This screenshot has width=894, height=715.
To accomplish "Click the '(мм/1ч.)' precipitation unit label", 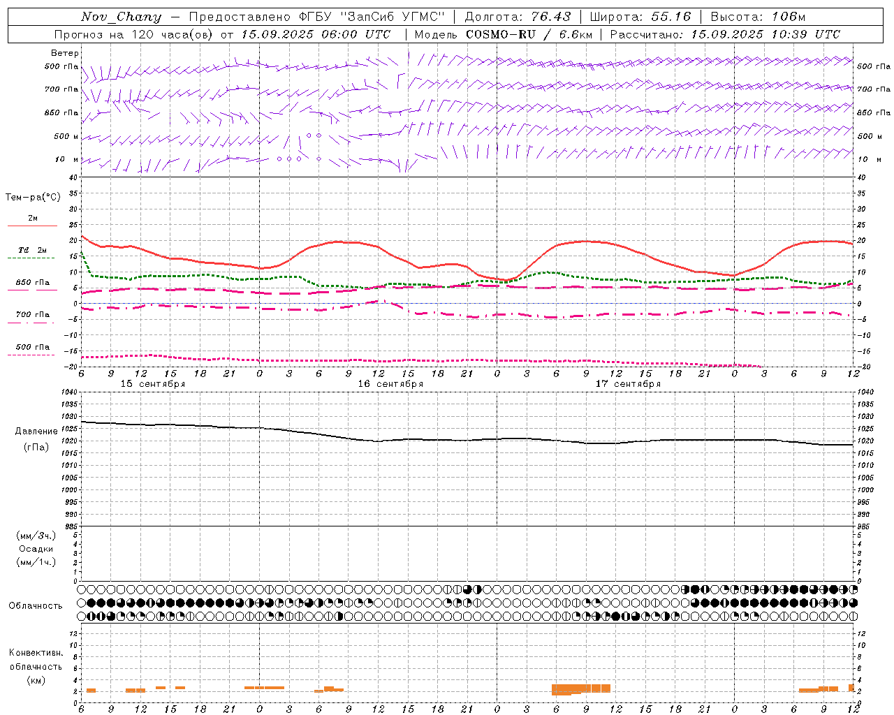I will point(36,562).
